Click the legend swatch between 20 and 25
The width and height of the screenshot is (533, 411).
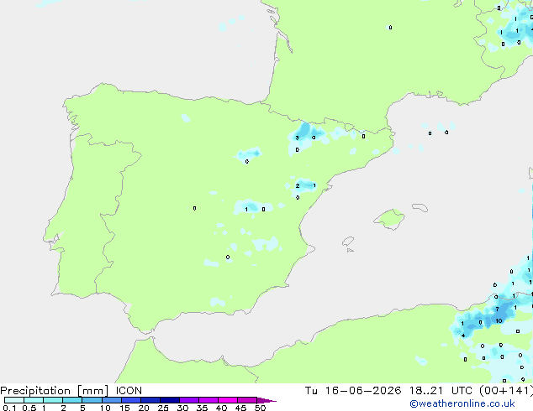150,400
